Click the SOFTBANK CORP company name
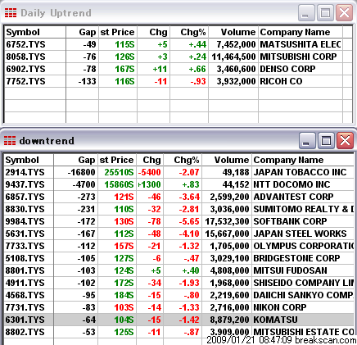357x345 pixels. pos(290,221)
